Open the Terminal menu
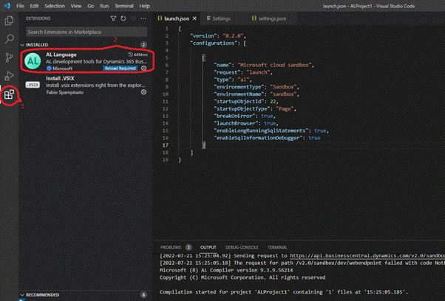 coord(124,6)
